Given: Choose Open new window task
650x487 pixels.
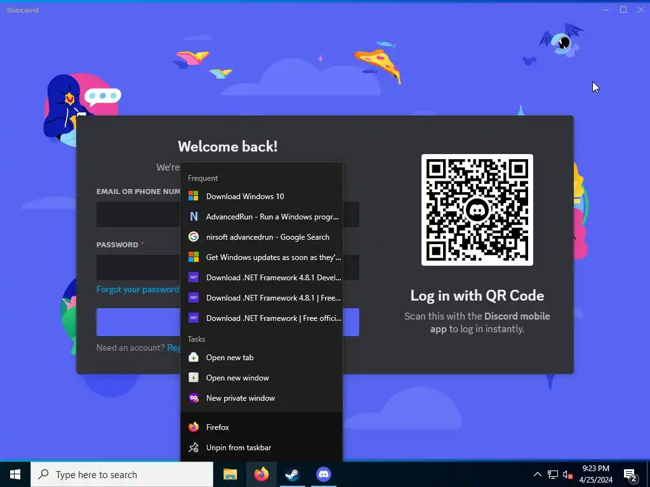Looking at the screenshot, I should pos(262,378).
